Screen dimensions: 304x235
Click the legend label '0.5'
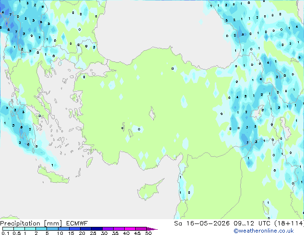tap(16, 233)
